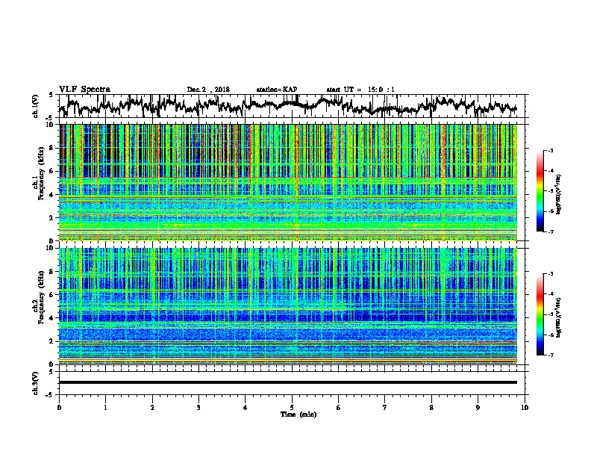
Task: Click the "VLF Spectra" plot title
Action: [x=84, y=90]
